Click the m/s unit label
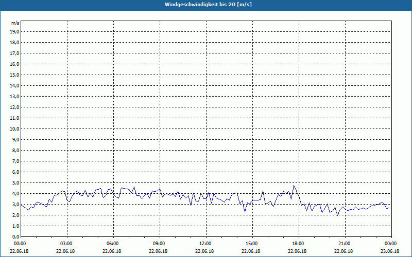Image resolution: width=412 pixels, height=257 pixels. [x=15, y=23]
